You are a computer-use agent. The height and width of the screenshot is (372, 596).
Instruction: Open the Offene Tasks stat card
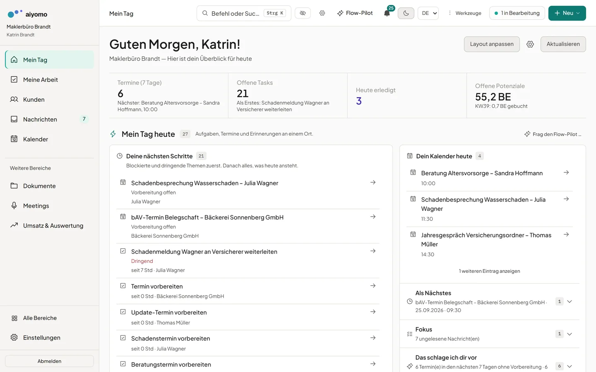tap(288, 95)
